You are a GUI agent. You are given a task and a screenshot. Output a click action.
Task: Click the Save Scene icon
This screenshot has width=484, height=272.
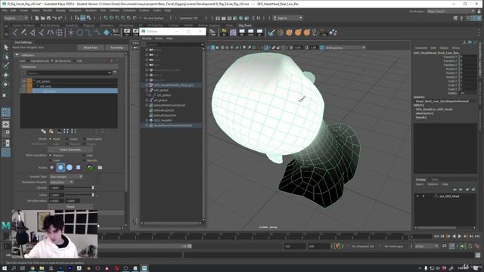(x=48, y=18)
